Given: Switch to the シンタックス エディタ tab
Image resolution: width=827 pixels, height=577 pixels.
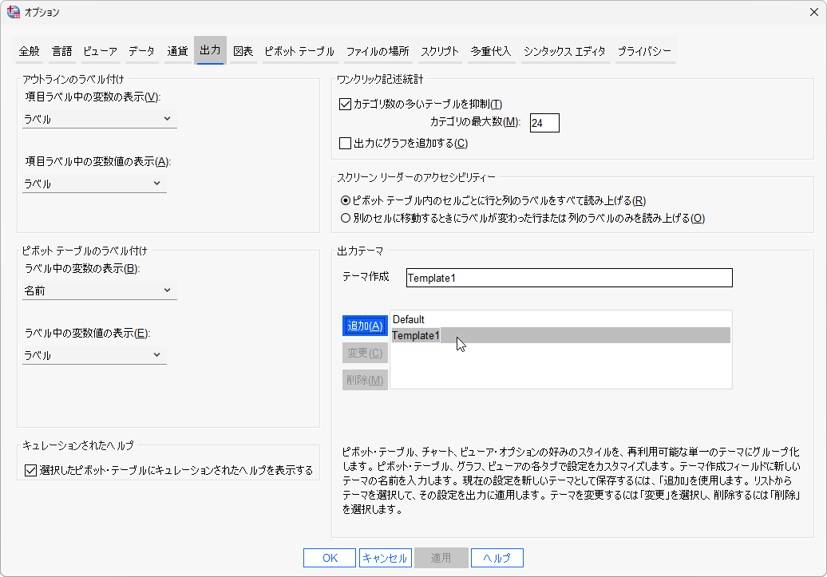Looking at the screenshot, I should tap(564, 51).
